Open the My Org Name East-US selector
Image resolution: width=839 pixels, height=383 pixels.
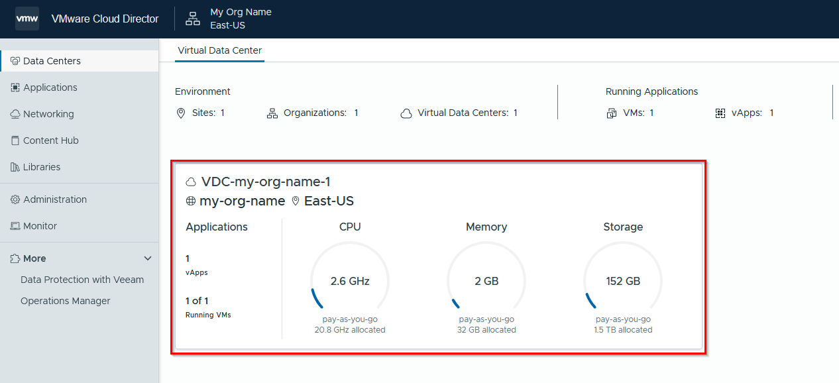[x=229, y=19]
